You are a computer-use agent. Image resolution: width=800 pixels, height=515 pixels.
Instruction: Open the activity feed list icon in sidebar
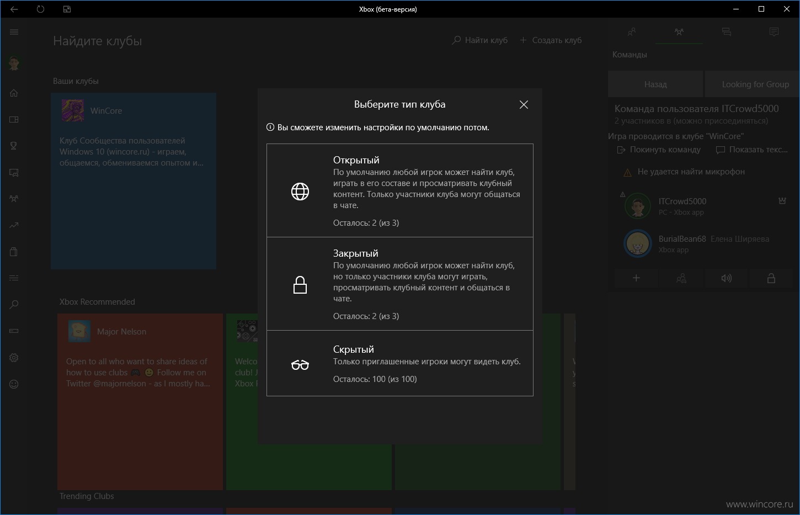[x=14, y=278]
